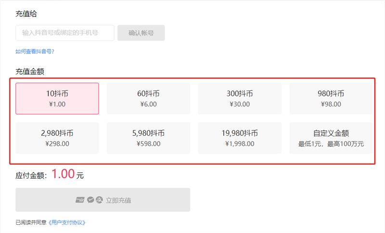Image resolution: width=385 pixels, height=233 pixels.
Task: Click the WeChat Pay icon
Action: [x=90, y=200]
